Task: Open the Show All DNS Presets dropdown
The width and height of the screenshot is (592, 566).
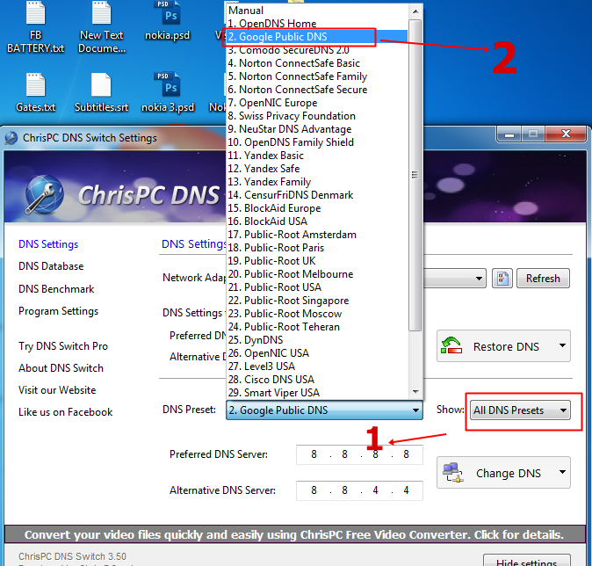Action: 520,410
